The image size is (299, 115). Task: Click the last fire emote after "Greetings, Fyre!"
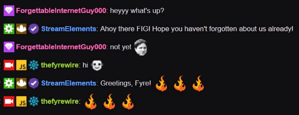(x=198, y=84)
